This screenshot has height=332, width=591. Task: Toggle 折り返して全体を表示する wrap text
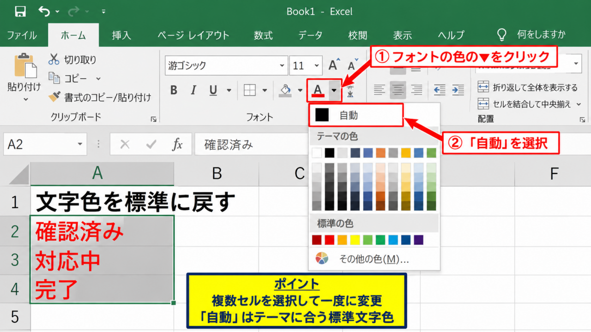click(x=527, y=87)
